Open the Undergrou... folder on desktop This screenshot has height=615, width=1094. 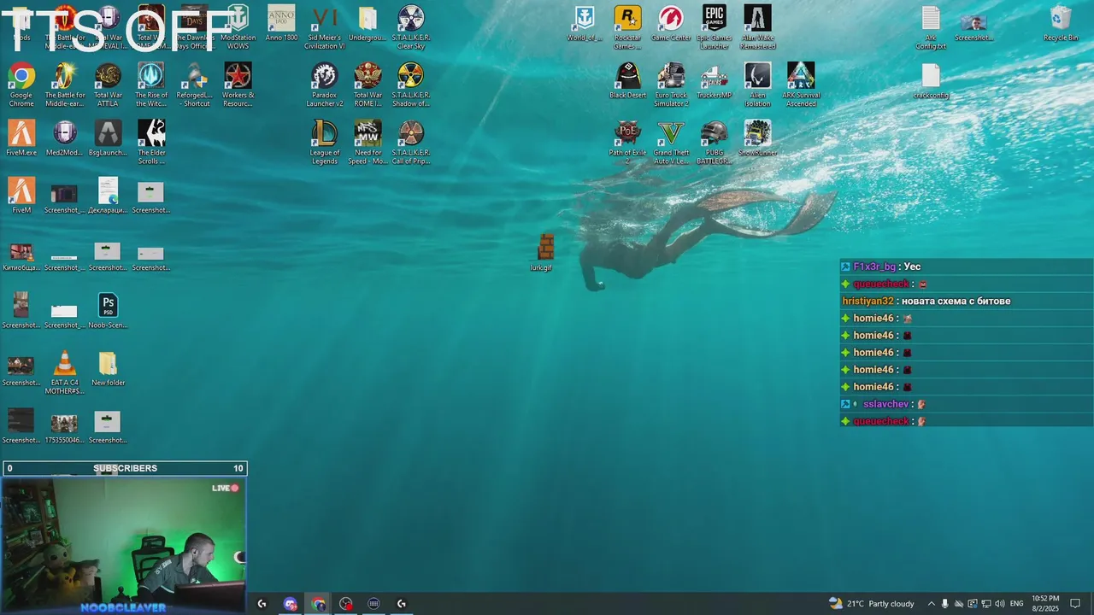[x=368, y=24]
